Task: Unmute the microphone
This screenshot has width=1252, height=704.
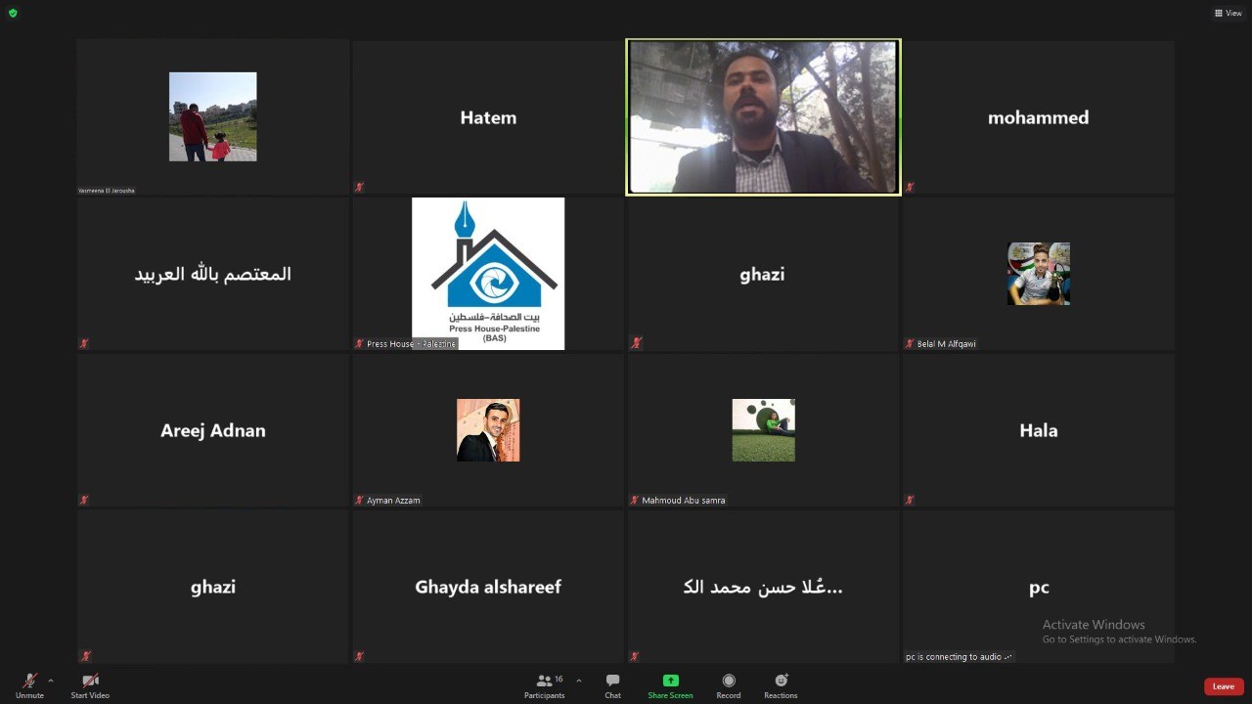Action: 29,682
